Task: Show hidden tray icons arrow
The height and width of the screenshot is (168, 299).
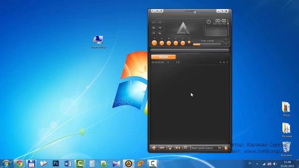Action: click(257, 164)
